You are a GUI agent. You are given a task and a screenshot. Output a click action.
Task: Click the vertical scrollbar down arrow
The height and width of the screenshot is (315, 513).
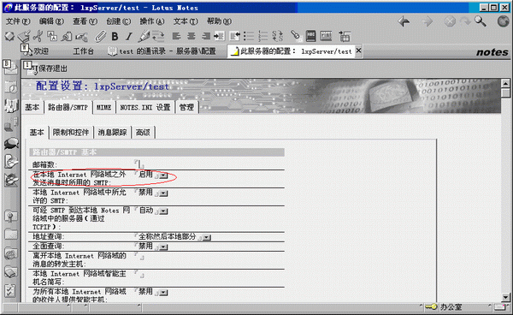click(505, 297)
